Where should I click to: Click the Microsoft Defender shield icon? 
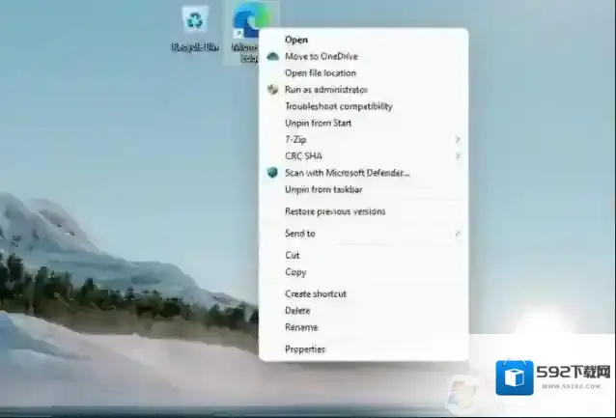coord(273,173)
